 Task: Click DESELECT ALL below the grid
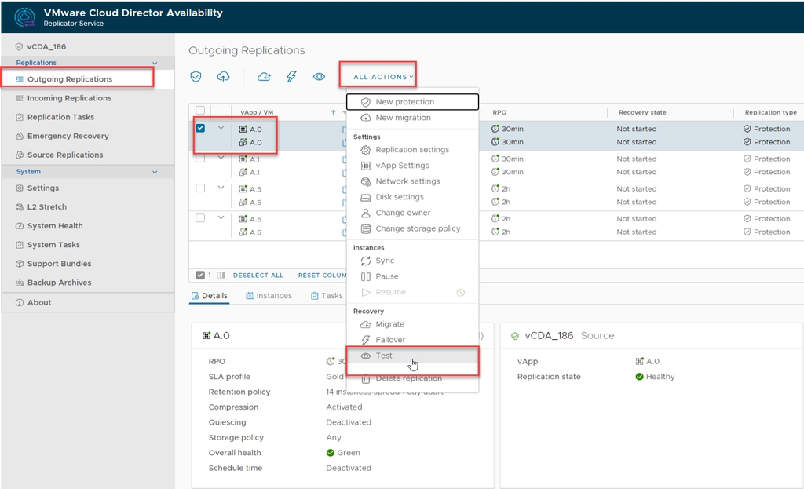coord(258,276)
